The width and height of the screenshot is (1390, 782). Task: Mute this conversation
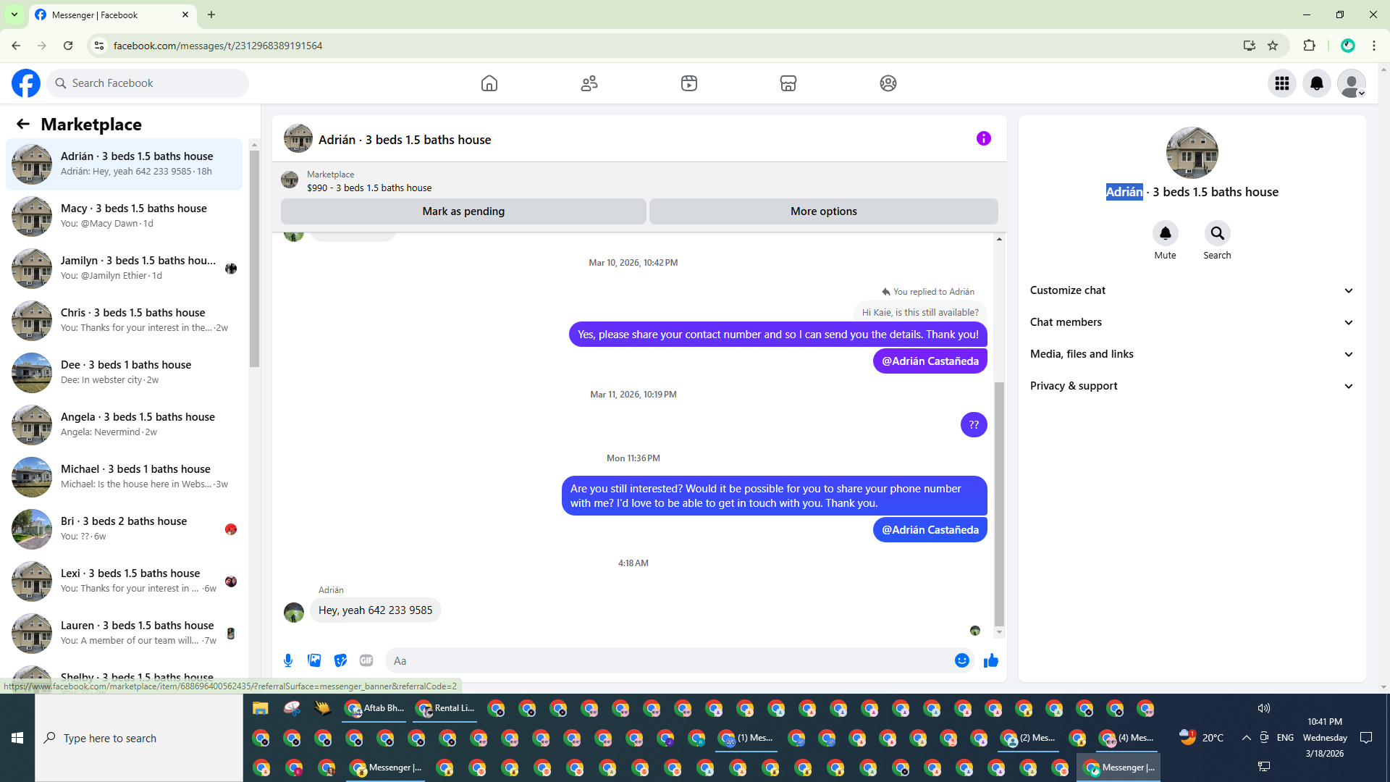[x=1165, y=234]
